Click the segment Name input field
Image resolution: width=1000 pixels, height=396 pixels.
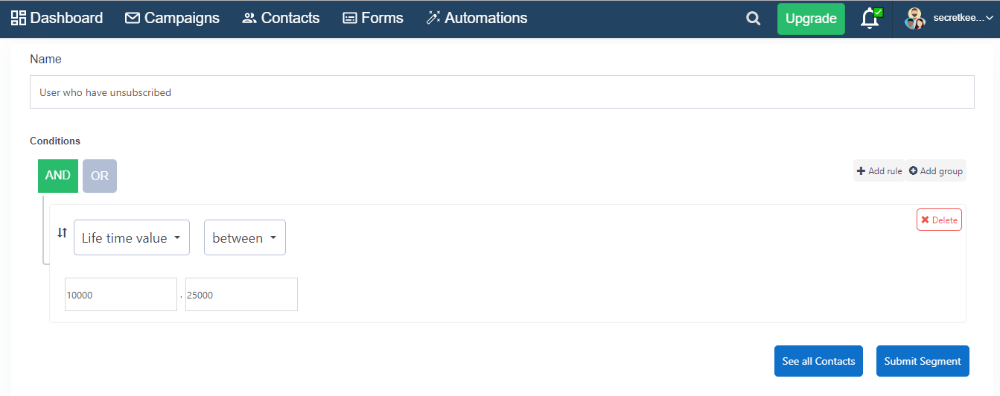(502, 92)
